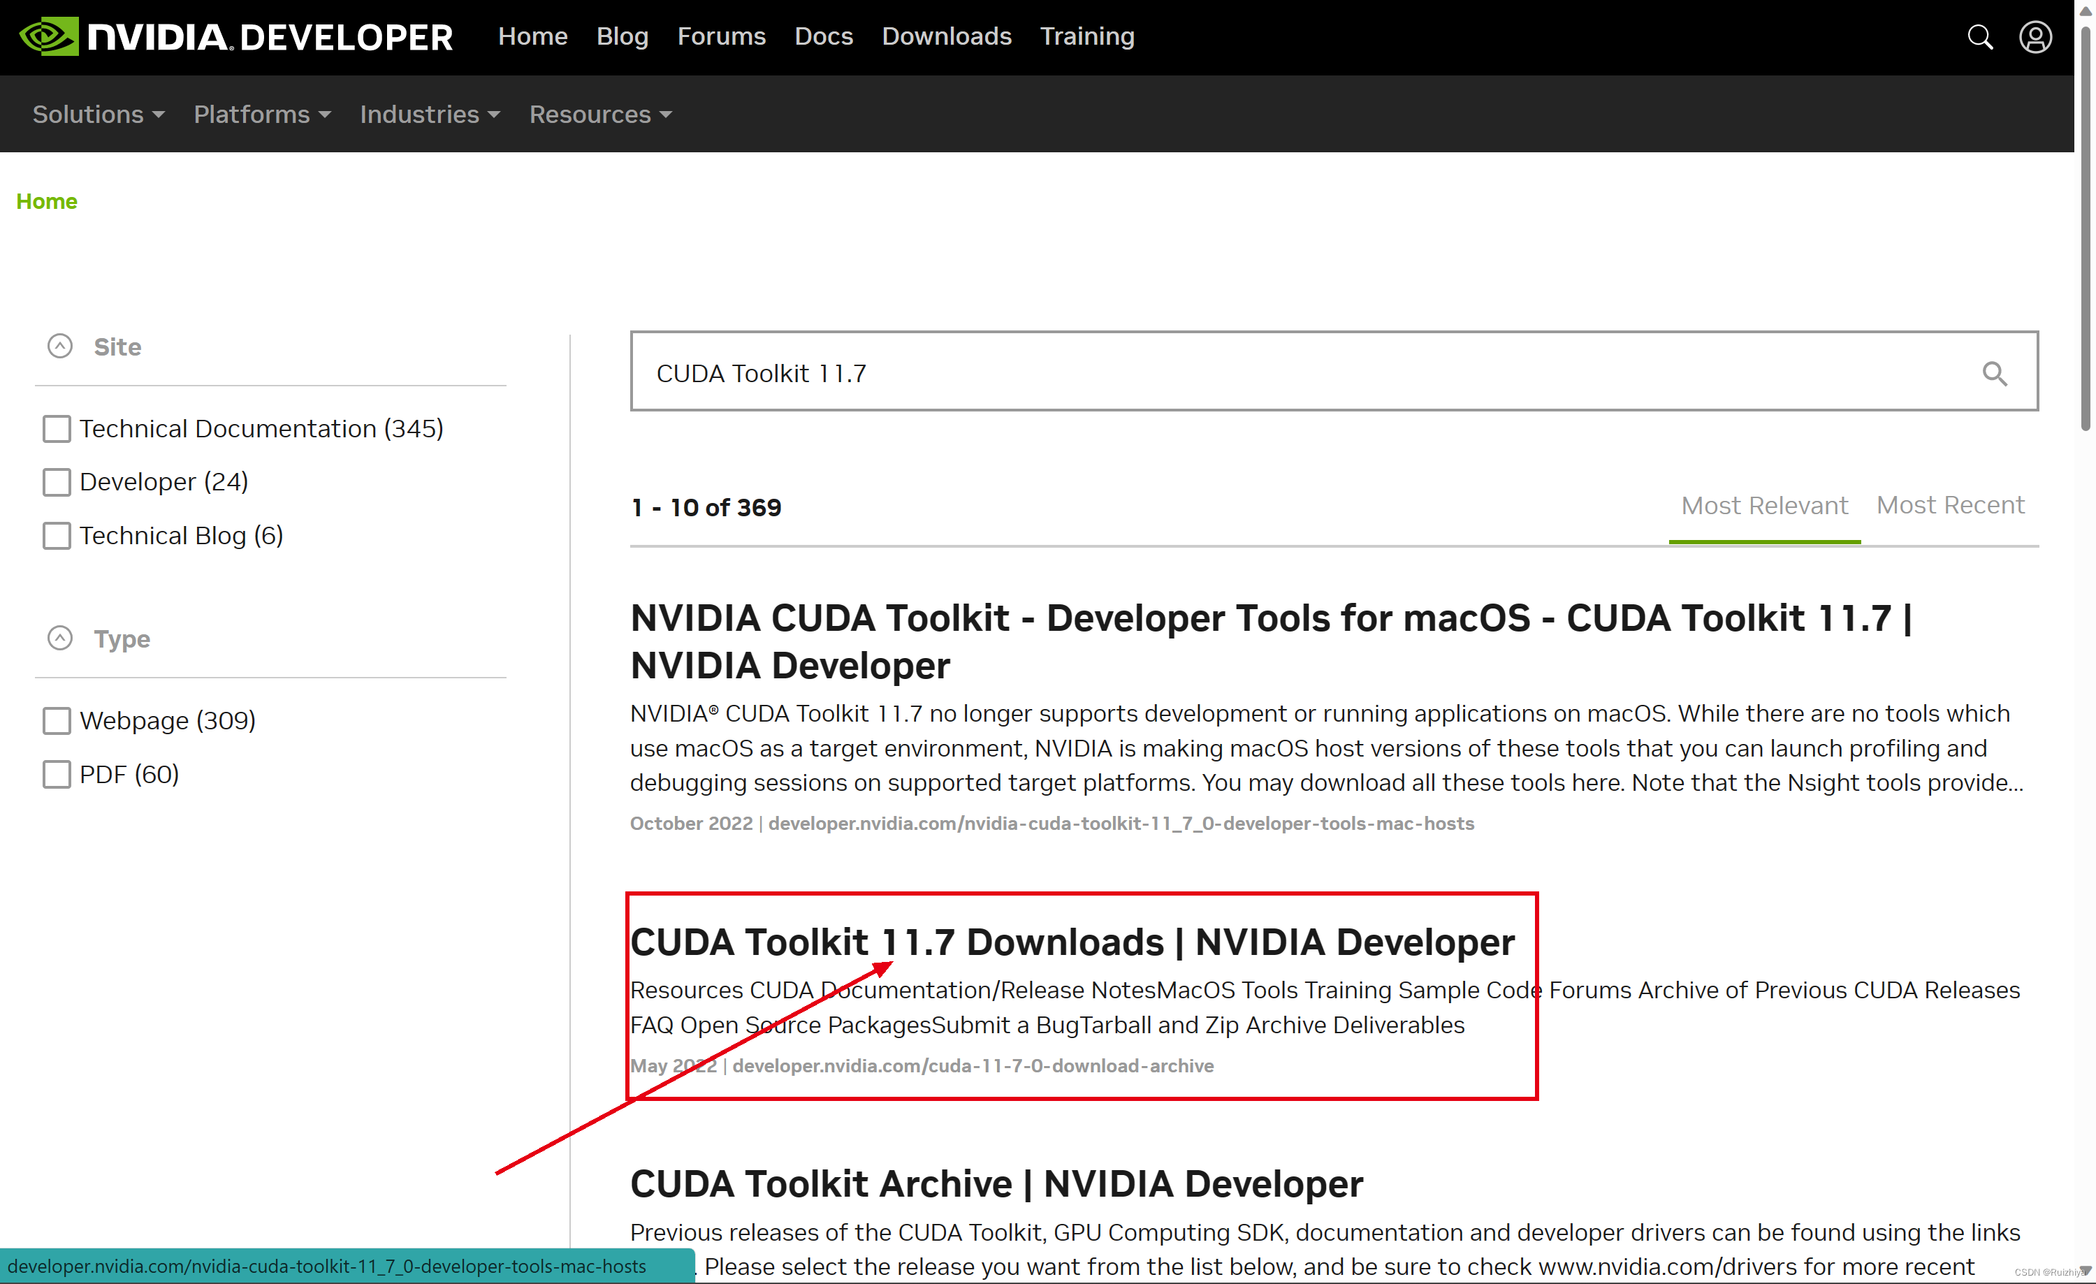Open the Industries dropdown menu
The width and height of the screenshot is (2096, 1284).
point(430,114)
